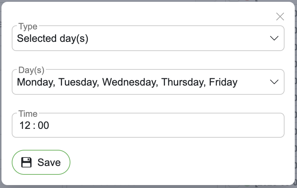Viewport: 297px width, 188px height.
Task: Click the floppy disk Save icon
Action: tap(26, 162)
